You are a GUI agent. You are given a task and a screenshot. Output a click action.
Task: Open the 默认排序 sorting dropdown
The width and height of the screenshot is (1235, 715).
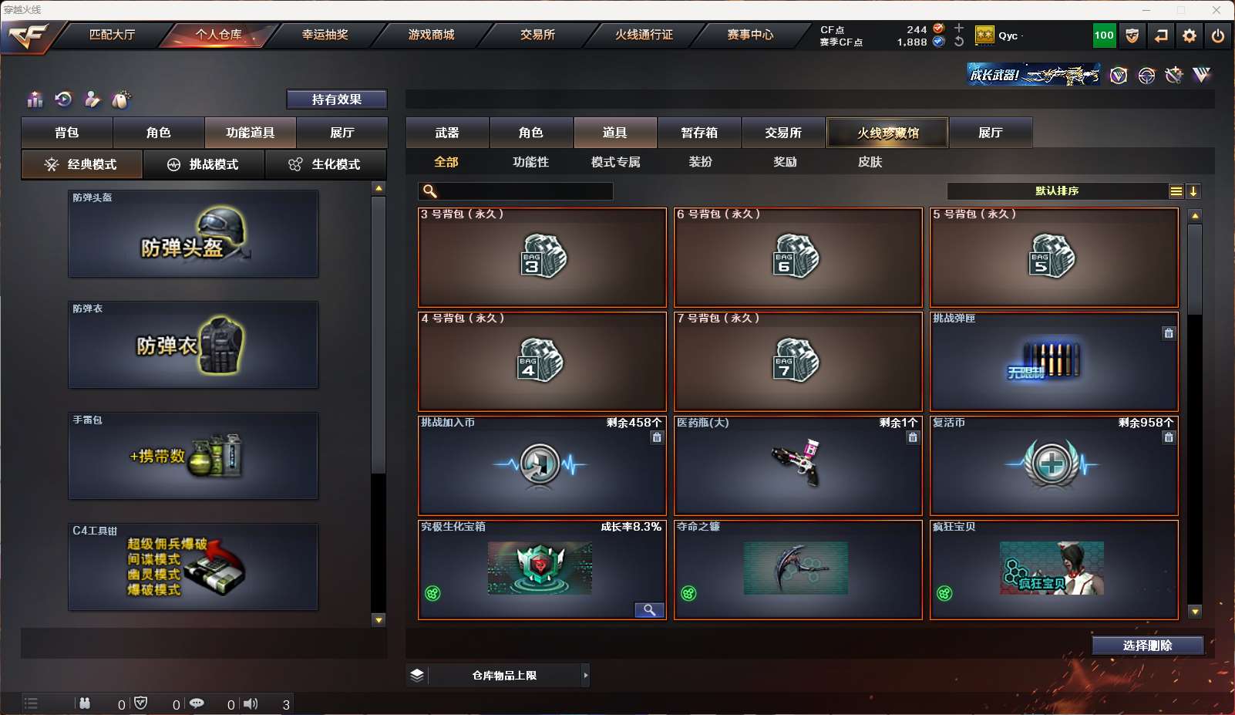[1057, 191]
